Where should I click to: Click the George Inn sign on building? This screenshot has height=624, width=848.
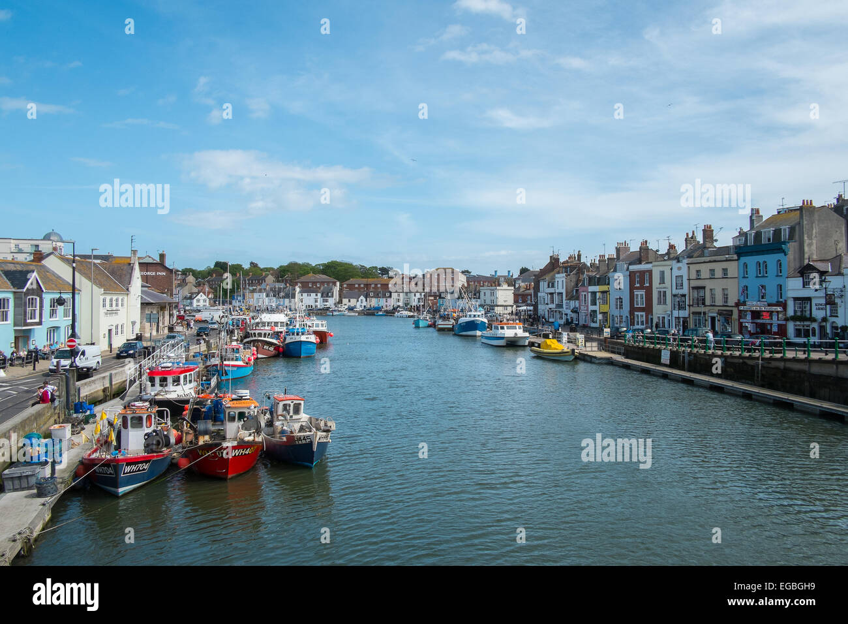coord(153,273)
